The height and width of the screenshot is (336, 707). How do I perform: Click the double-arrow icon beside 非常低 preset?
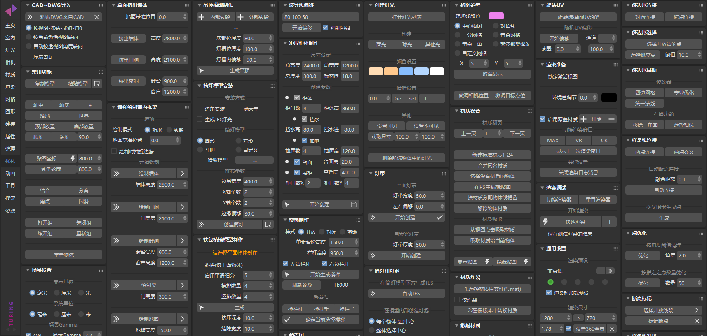pos(611,271)
